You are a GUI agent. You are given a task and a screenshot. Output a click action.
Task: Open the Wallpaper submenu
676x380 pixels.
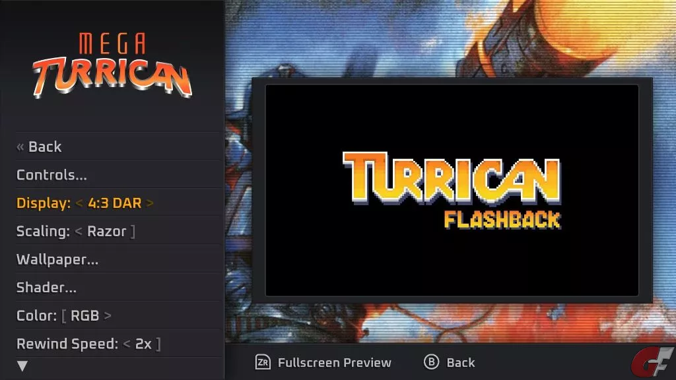tap(118, 259)
